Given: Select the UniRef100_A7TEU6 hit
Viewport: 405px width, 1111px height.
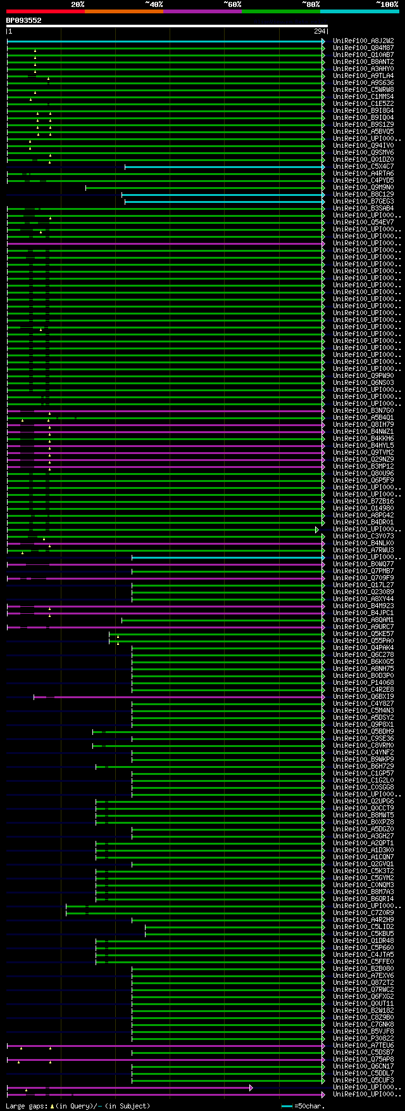Looking at the screenshot, I should point(363,1046).
